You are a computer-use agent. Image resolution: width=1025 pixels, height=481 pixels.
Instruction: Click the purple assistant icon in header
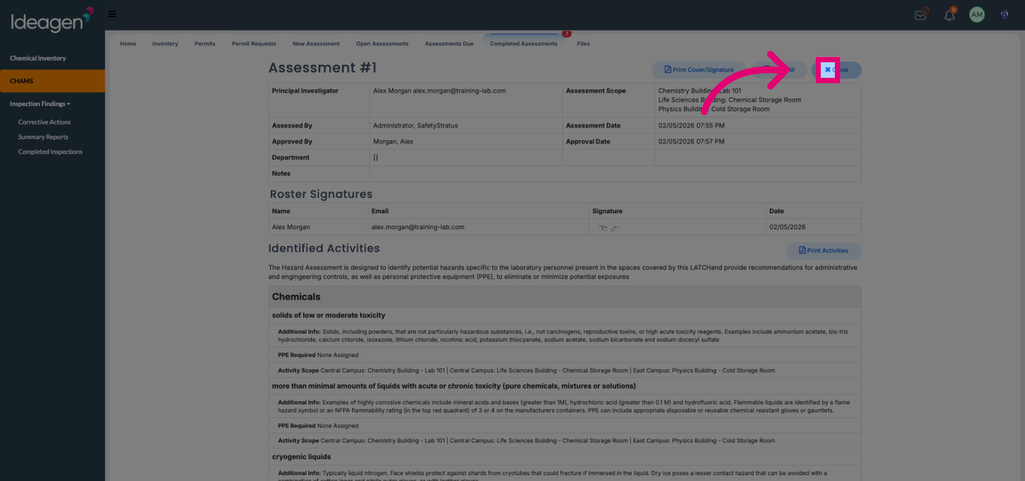(x=1004, y=14)
